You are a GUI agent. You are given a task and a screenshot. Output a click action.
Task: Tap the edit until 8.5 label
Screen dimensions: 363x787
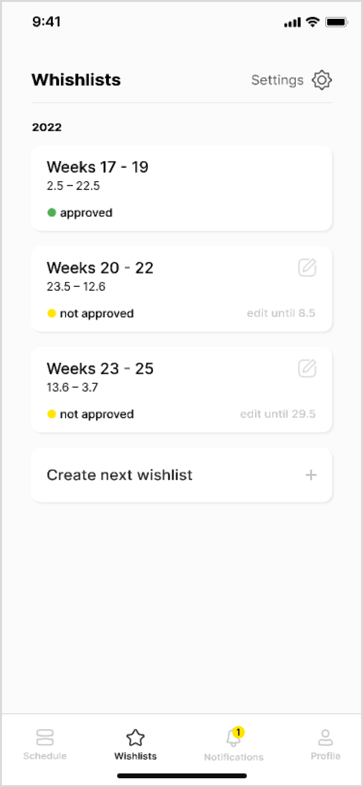pyautogui.click(x=281, y=313)
